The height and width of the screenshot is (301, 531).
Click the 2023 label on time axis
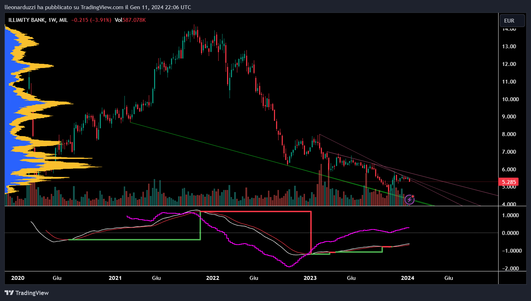[x=310, y=278]
